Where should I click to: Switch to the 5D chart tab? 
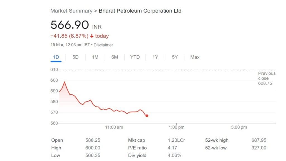75,57
